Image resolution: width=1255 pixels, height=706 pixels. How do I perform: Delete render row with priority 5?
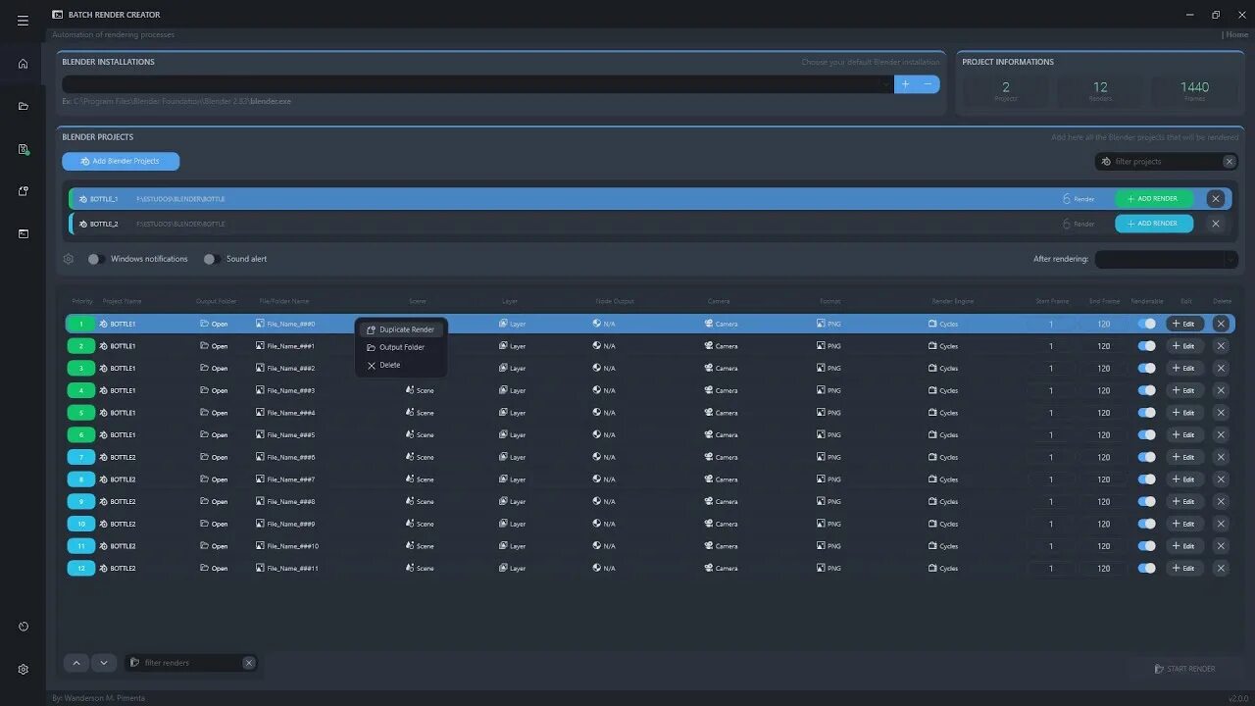pos(1221,413)
